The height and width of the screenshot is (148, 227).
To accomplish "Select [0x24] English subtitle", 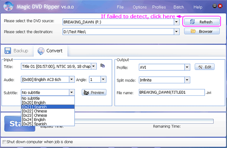I will click(48, 120).
